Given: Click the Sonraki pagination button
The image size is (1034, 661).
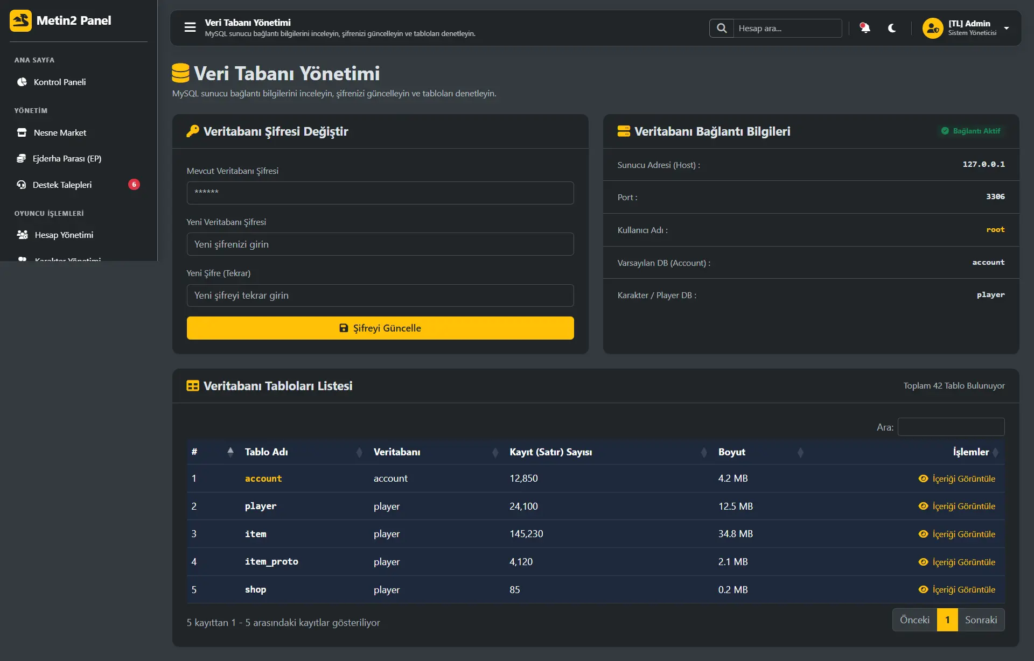Looking at the screenshot, I should tap(981, 620).
